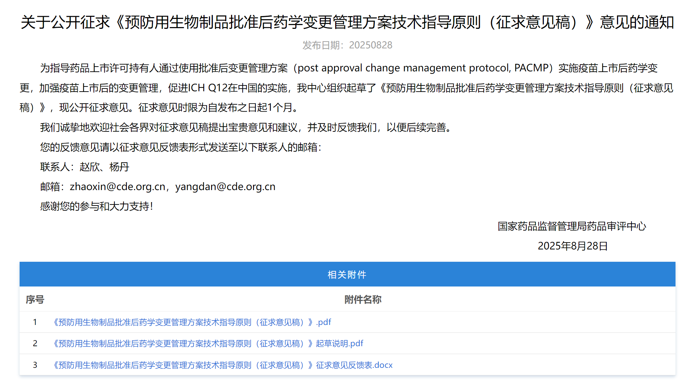The image size is (692, 386).
Task: Click the 附件名称 column header
Action: click(363, 300)
